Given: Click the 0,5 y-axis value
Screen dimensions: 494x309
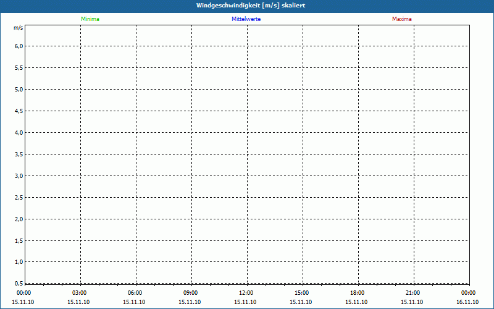Looking at the screenshot, I should tap(19, 283).
